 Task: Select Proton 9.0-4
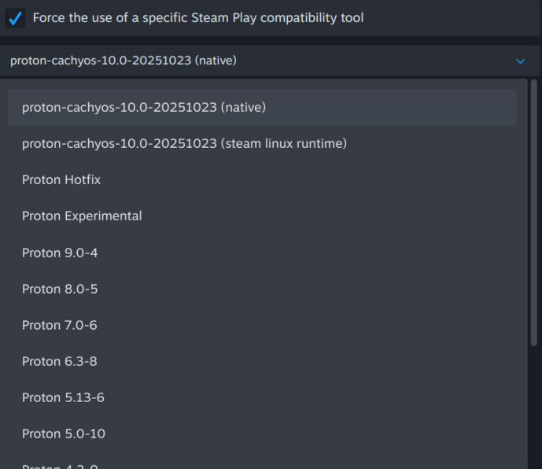point(60,253)
